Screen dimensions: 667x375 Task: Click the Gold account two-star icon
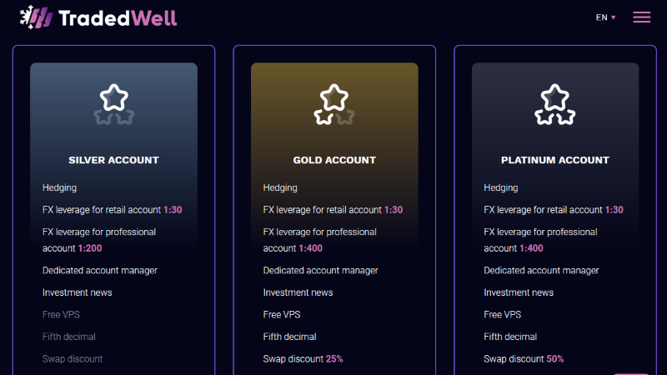click(x=334, y=105)
